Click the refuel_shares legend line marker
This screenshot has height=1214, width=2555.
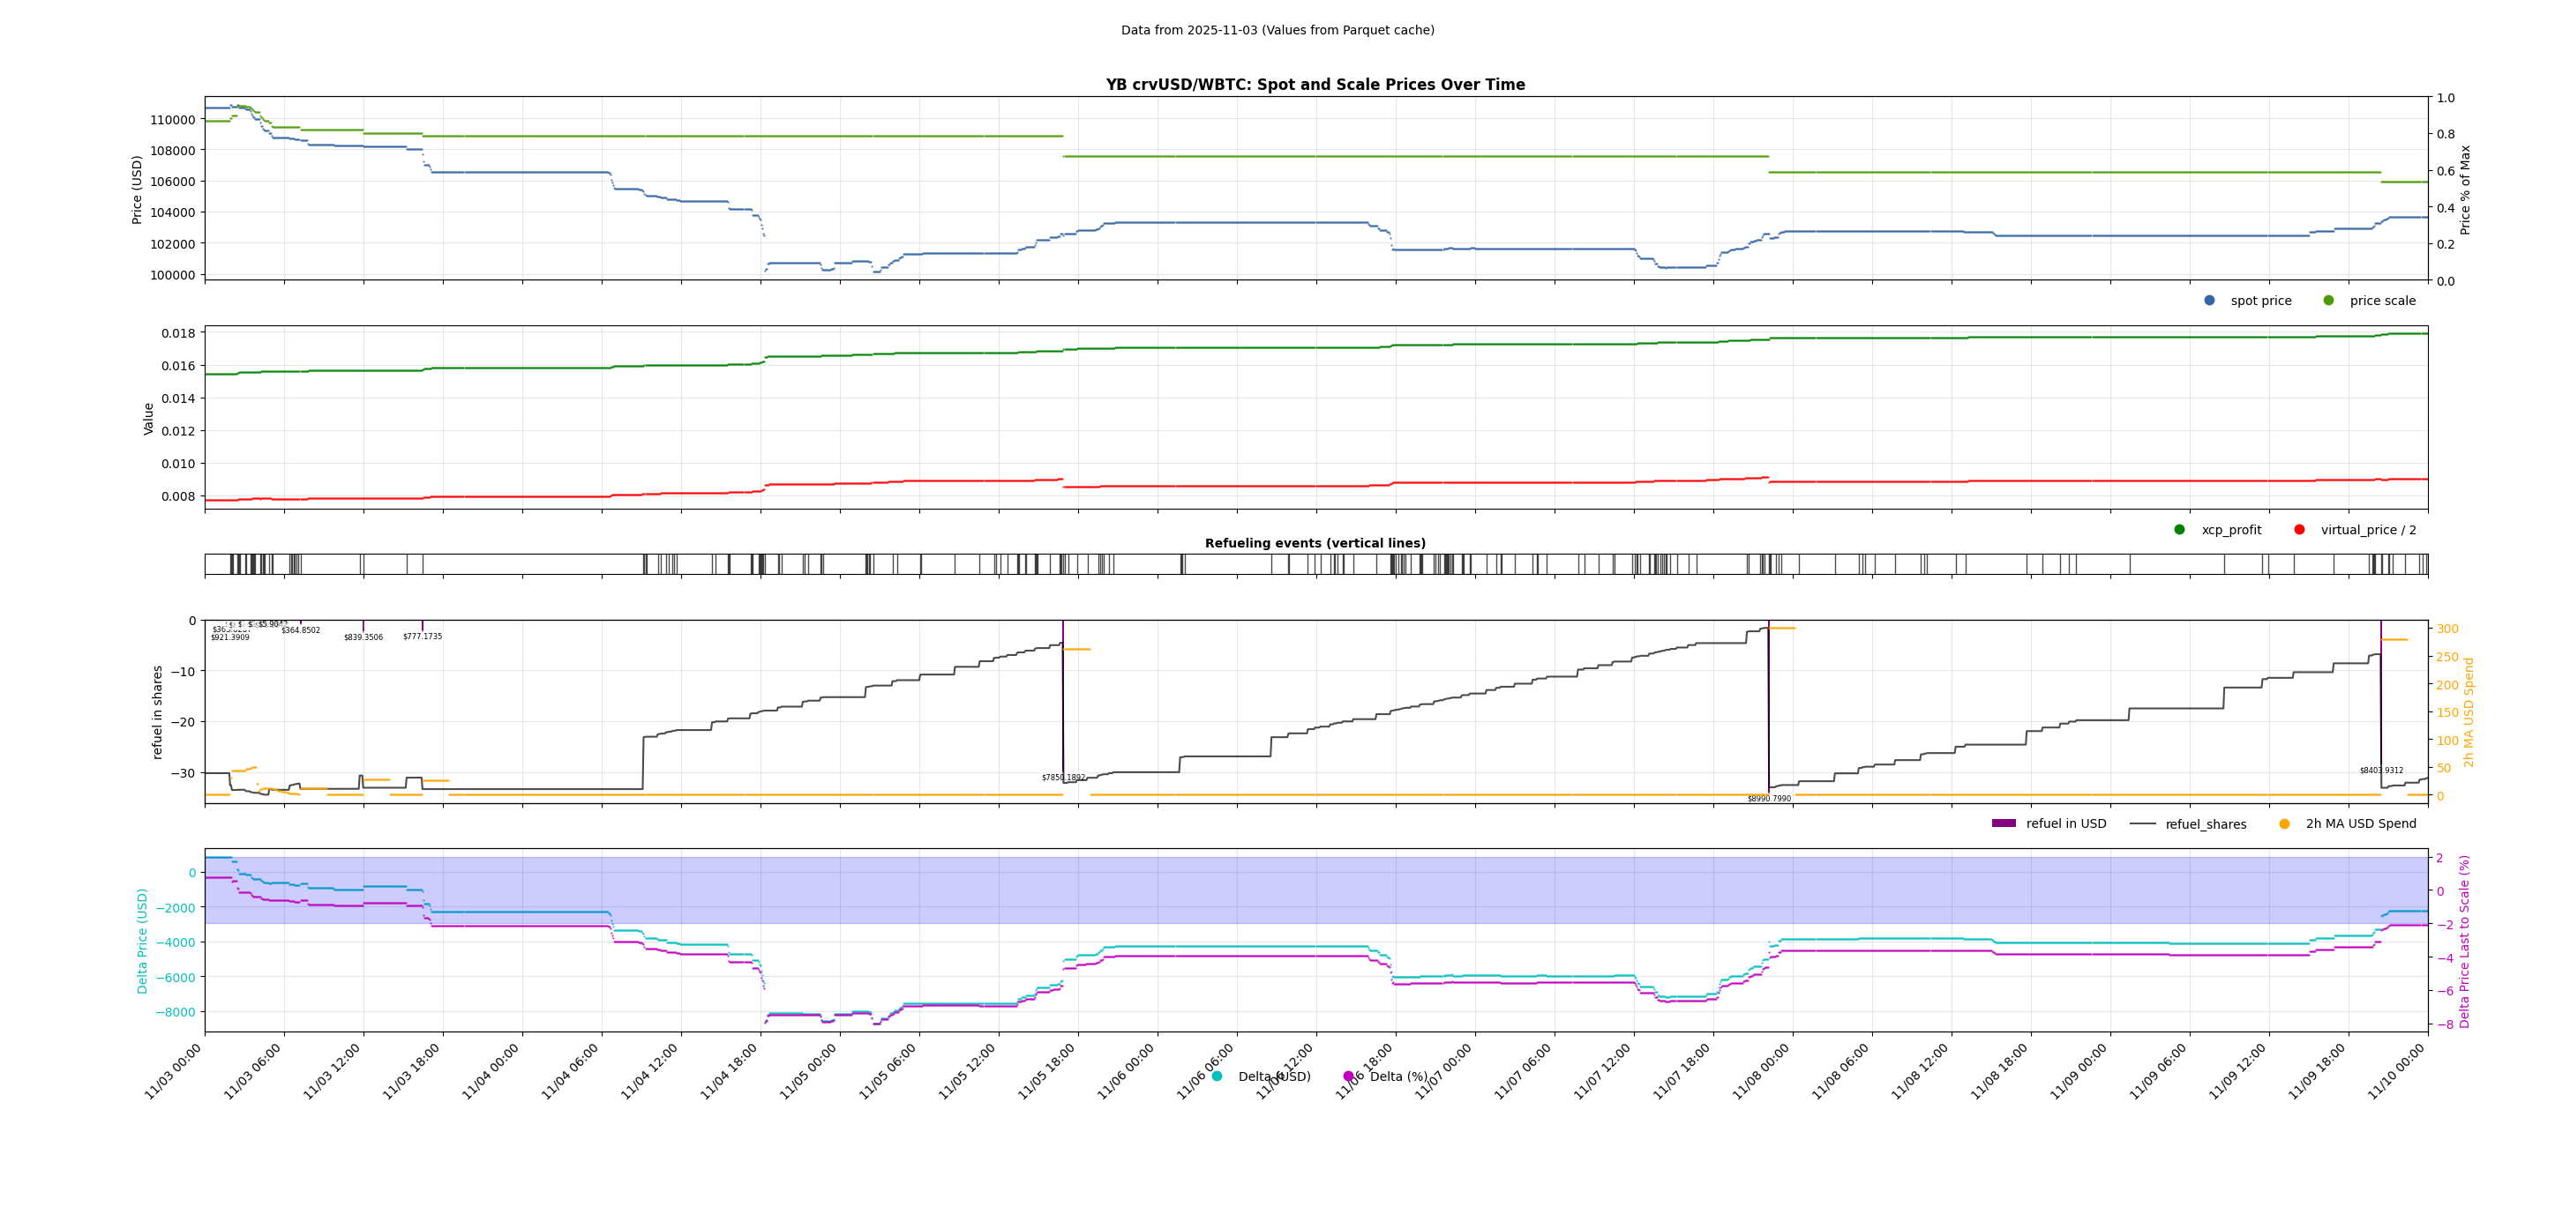click(x=2142, y=823)
